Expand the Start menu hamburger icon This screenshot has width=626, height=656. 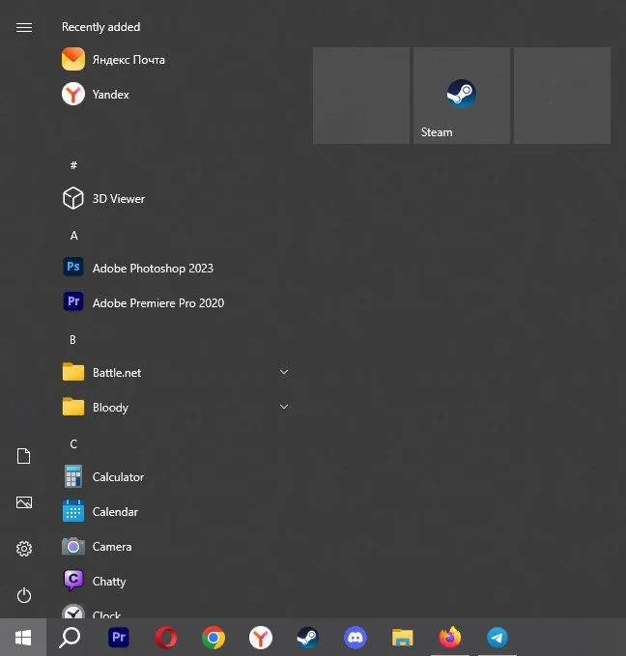click(x=24, y=28)
